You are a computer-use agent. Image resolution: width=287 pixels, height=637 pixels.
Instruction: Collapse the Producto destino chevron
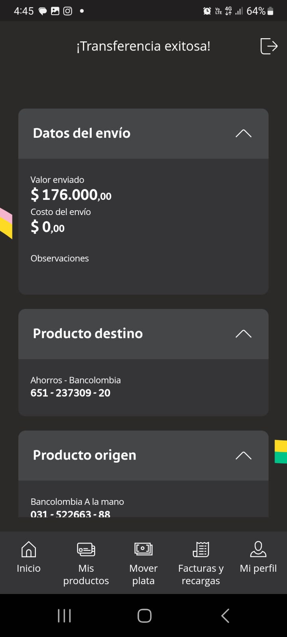tap(243, 334)
